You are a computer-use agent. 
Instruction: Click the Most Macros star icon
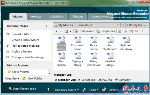pos(9,72)
